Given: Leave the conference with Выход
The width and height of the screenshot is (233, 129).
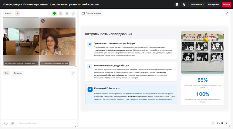Looking at the screenshot, I should [x=226, y=5].
